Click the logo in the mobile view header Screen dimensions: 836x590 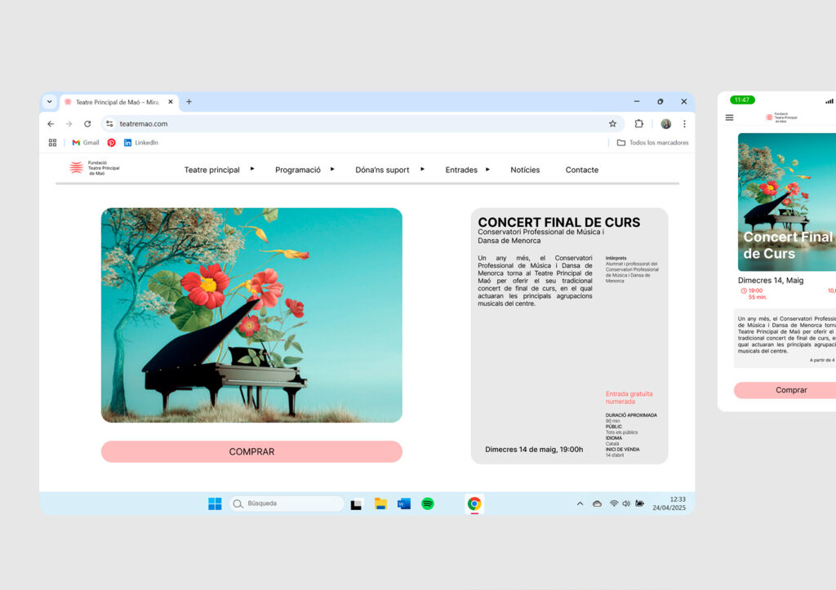(x=781, y=118)
